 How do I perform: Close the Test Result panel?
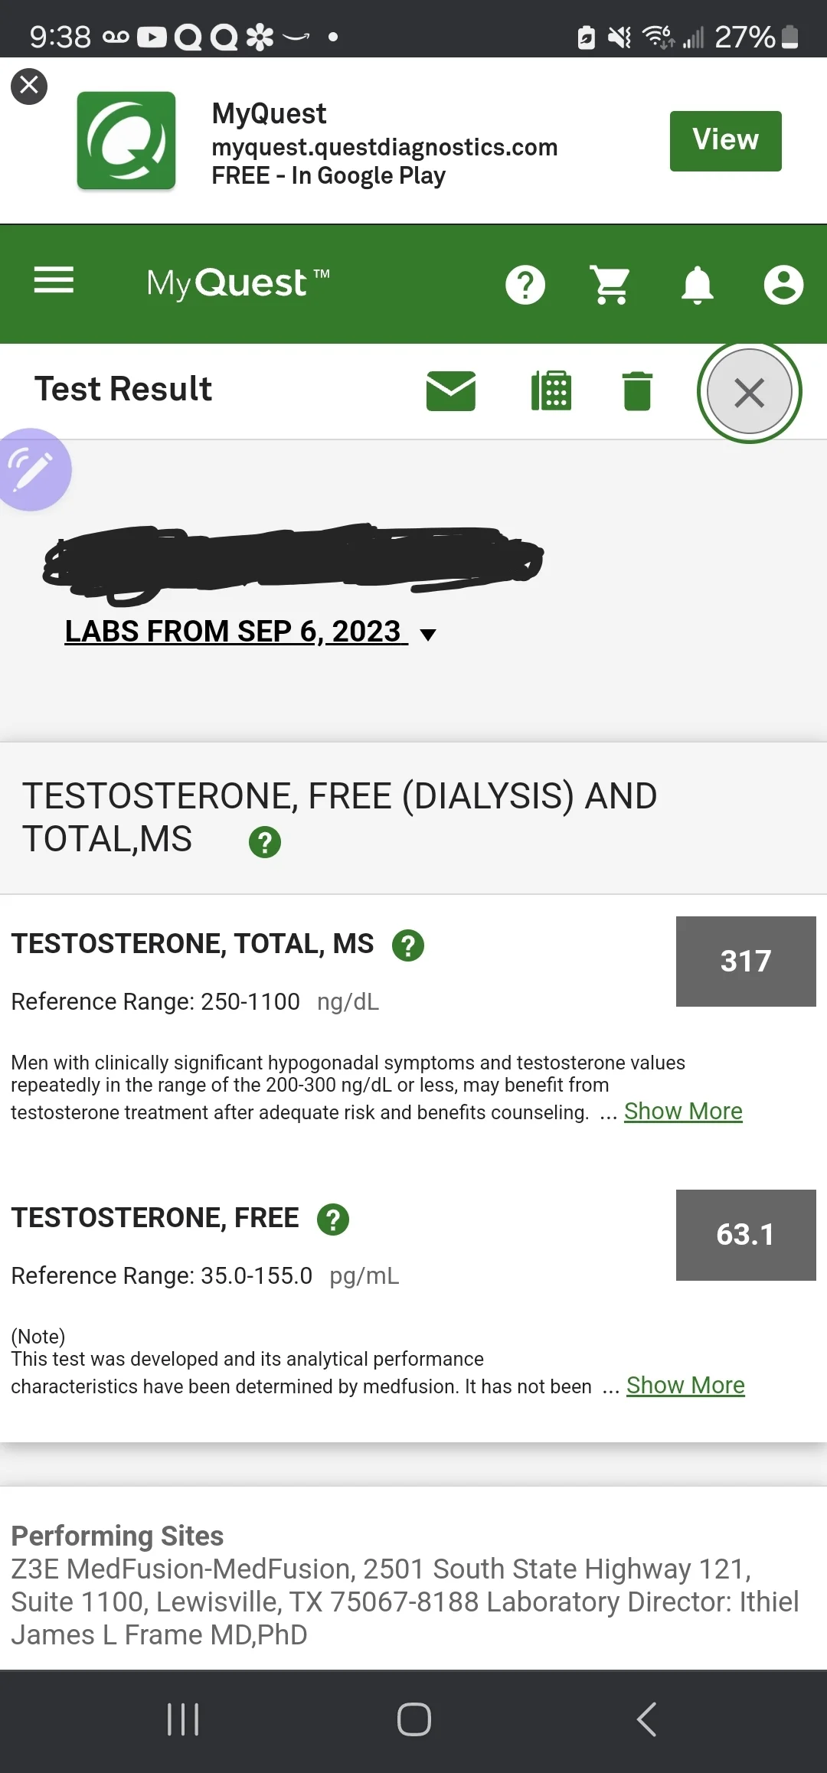[749, 392]
